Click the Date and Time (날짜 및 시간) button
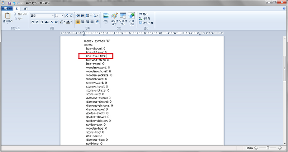This screenshot has height=152, width=288. (123, 19)
